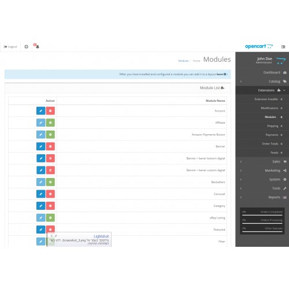Uninstall the Account module
Image resolution: width=289 pixels, height=289 pixels.
50,111
